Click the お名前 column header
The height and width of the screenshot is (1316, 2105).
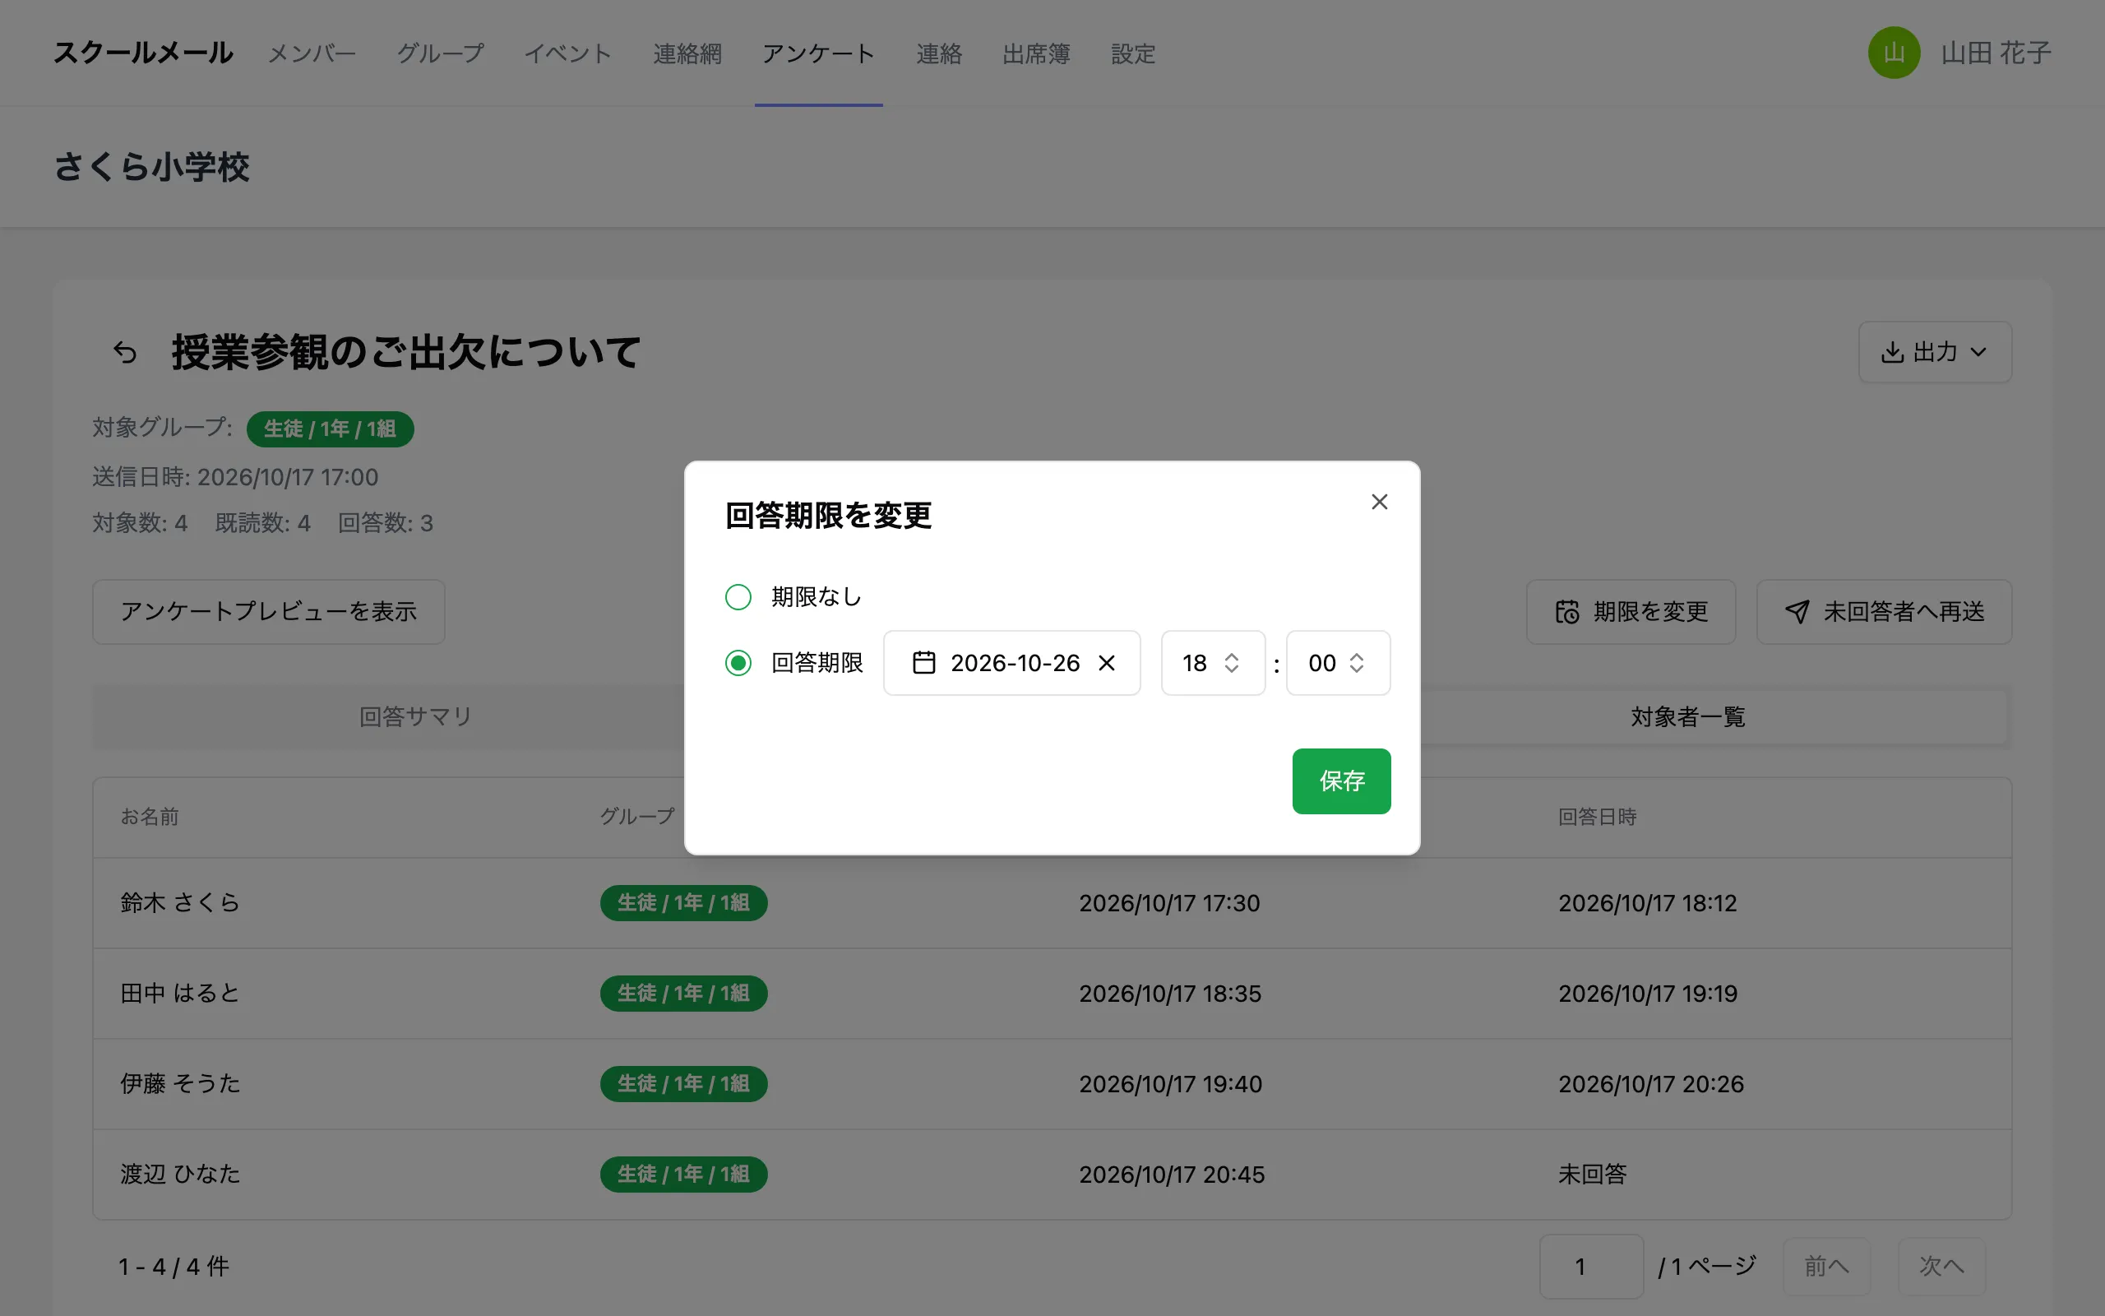point(150,817)
